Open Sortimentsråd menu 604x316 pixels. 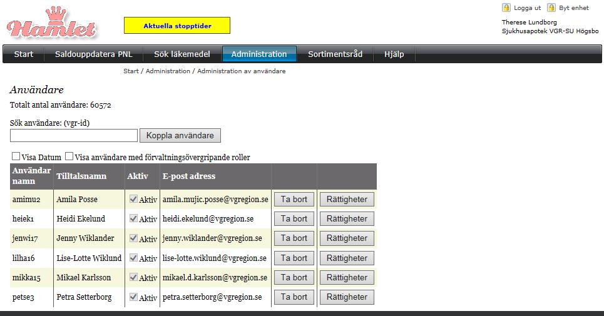pyautogui.click(x=335, y=54)
